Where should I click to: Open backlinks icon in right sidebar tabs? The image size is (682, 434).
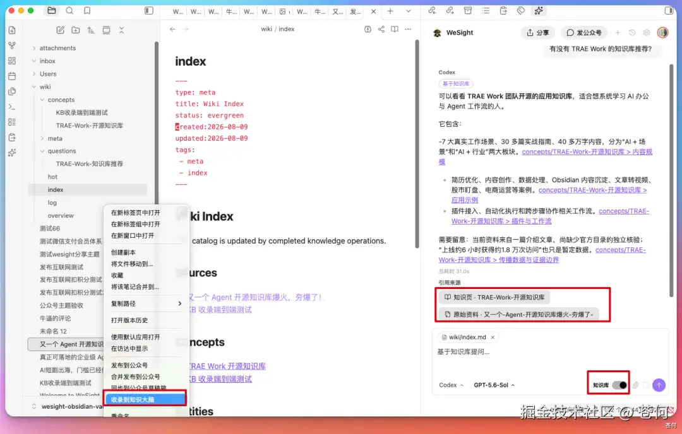coord(432,11)
